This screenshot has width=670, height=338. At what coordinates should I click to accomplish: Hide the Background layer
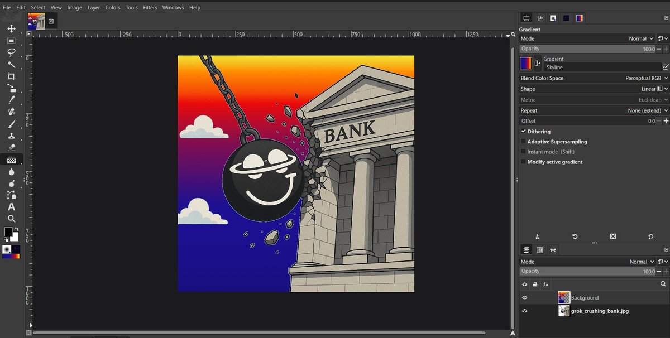(524, 298)
